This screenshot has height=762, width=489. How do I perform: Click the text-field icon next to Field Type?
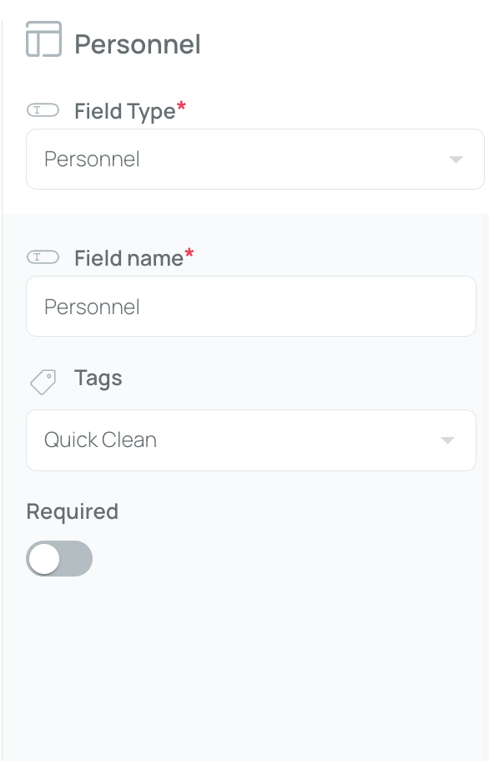43,110
